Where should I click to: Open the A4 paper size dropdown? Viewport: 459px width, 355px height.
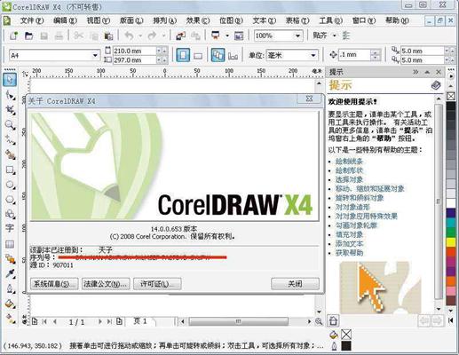(95, 55)
